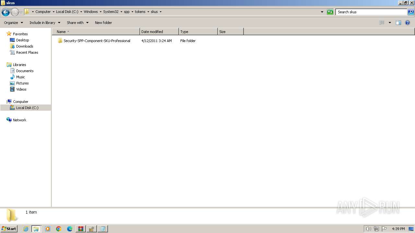Launch Microsoft Edge from taskbar
Image resolution: width=415 pixels, height=233 pixels.
click(70, 229)
